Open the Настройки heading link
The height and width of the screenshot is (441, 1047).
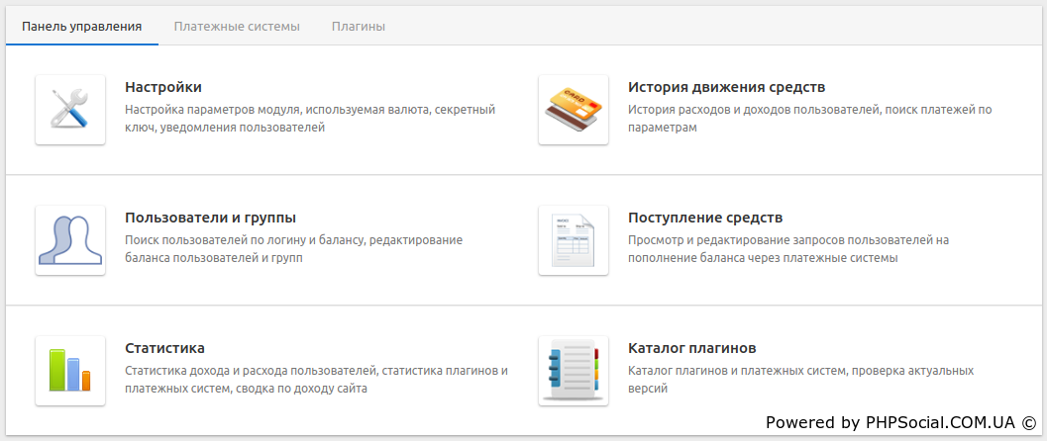(x=163, y=87)
